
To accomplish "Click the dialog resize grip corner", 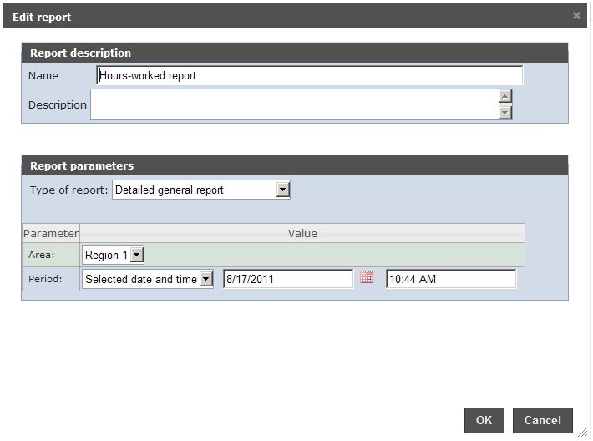I will 583,432.
